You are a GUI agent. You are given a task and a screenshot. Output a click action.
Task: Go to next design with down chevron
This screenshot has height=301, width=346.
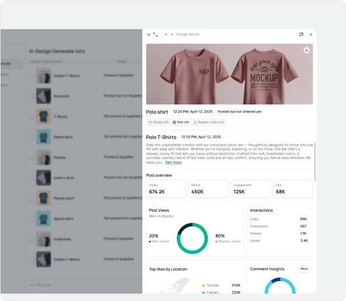pos(172,34)
